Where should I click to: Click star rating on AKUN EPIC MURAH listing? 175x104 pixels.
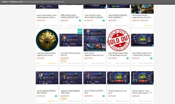click(51, 101)
